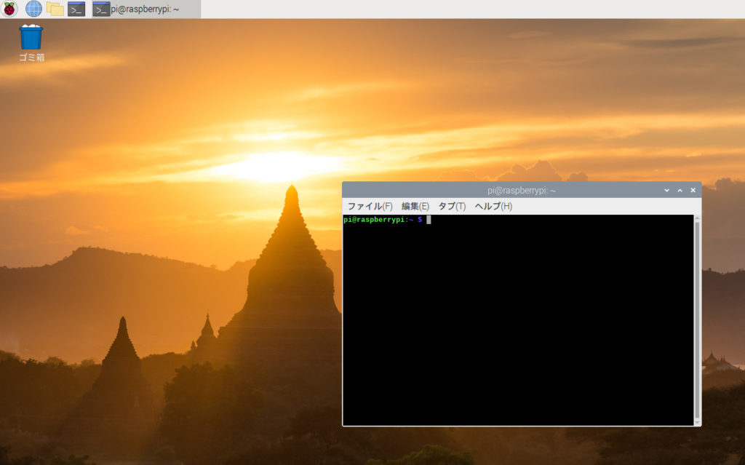Open the ファイル(F) menu in terminal

pyautogui.click(x=370, y=206)
